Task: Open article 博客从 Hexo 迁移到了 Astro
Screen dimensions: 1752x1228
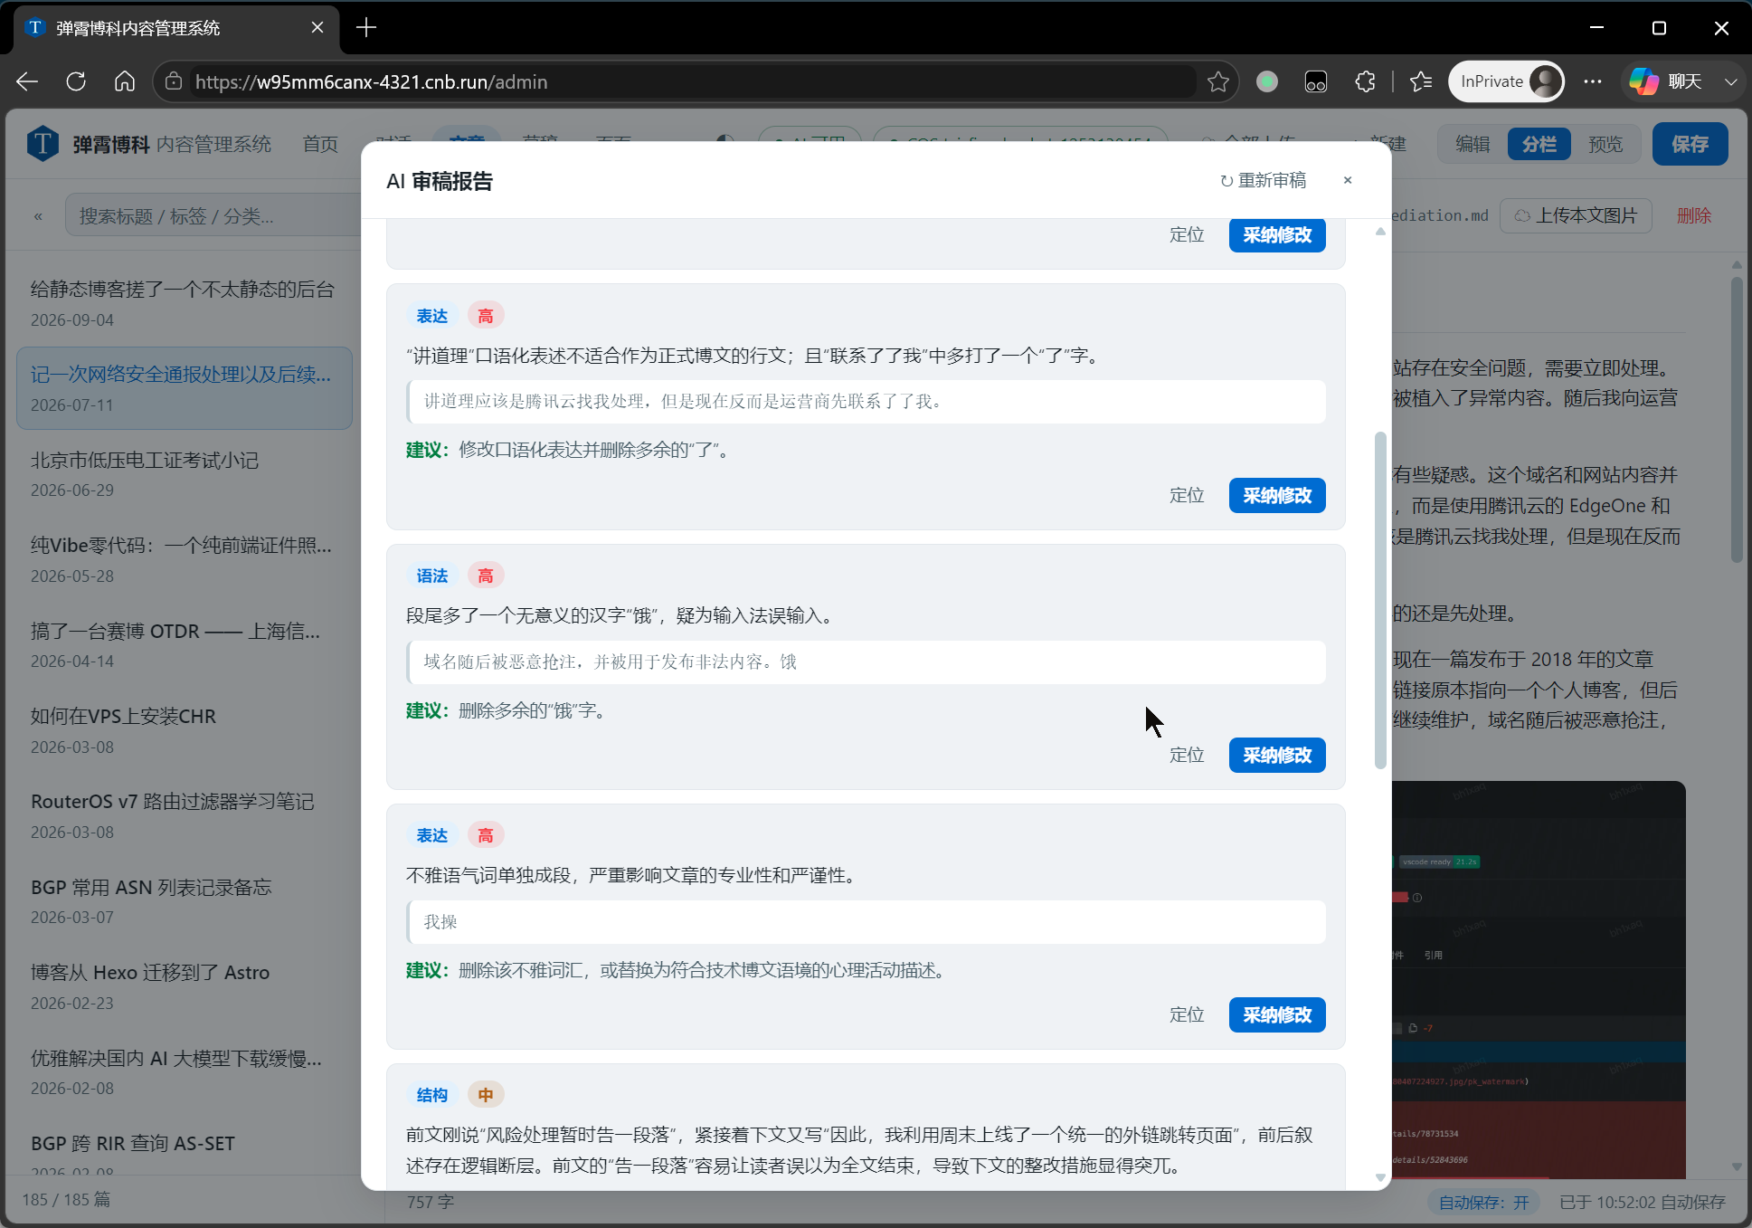Action: (184, 985)
